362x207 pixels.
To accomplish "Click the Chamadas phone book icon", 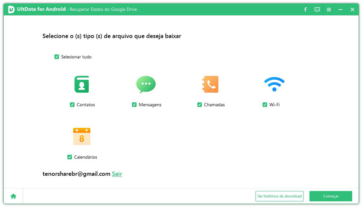I will 210,84.
